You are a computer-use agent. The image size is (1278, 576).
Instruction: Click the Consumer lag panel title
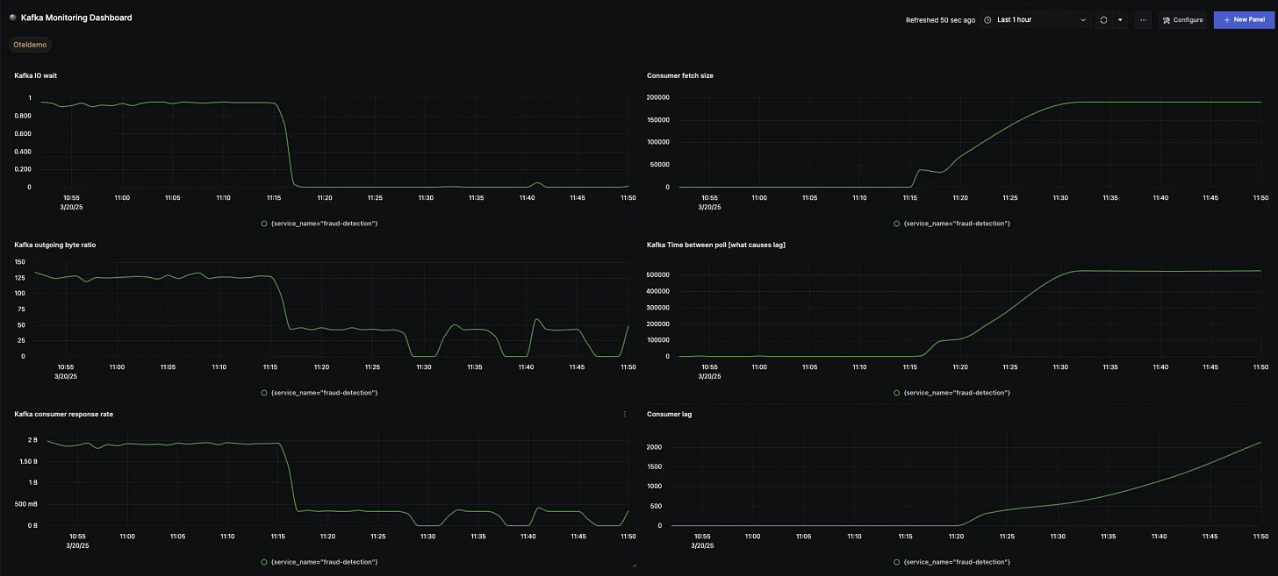(x=669, y=414)
